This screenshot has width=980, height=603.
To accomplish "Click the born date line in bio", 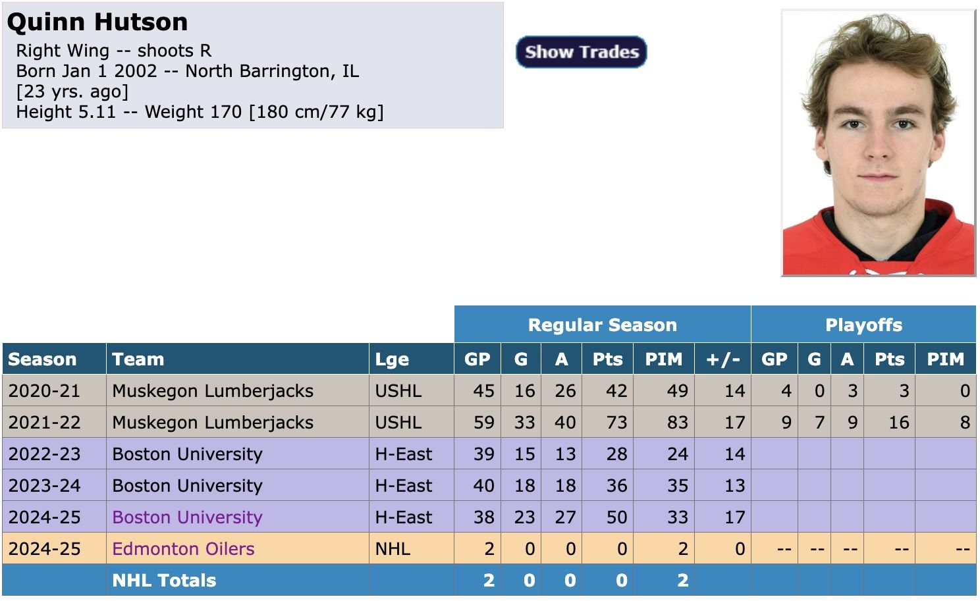I will (188, 71).
